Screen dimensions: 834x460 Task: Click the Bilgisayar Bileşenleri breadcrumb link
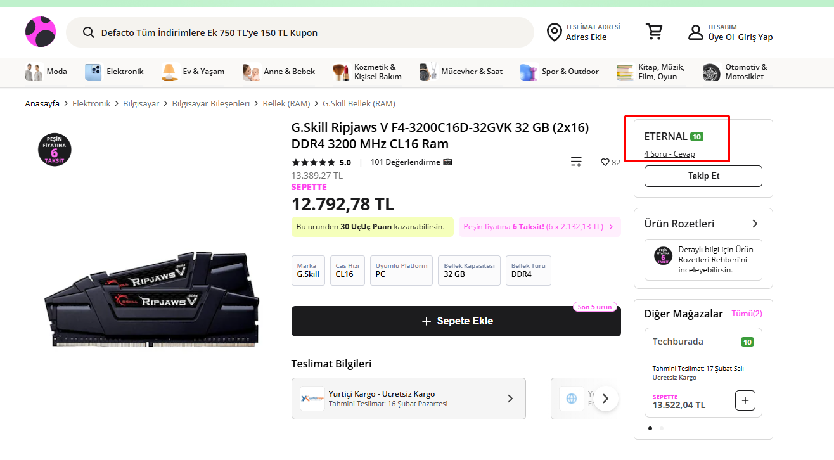pyautogui.click(x=211, y=103)
